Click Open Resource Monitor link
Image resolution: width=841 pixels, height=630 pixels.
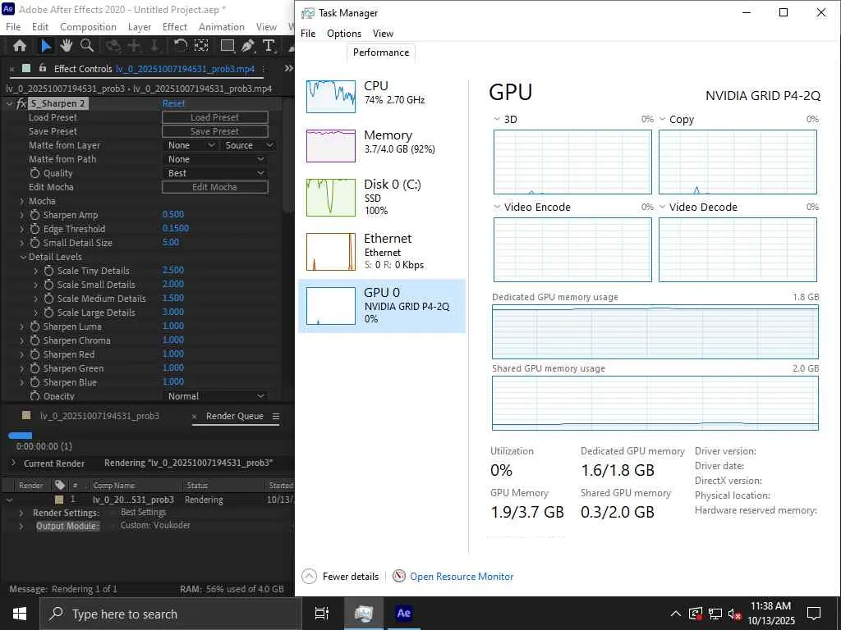462,577
